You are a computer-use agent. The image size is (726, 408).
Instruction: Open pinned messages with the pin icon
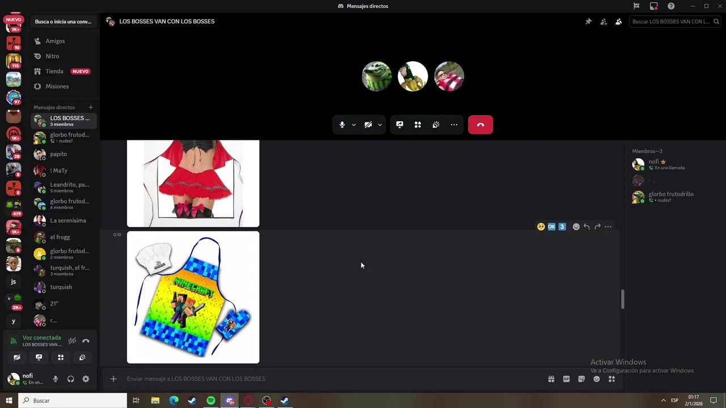(x=588, y=22)
